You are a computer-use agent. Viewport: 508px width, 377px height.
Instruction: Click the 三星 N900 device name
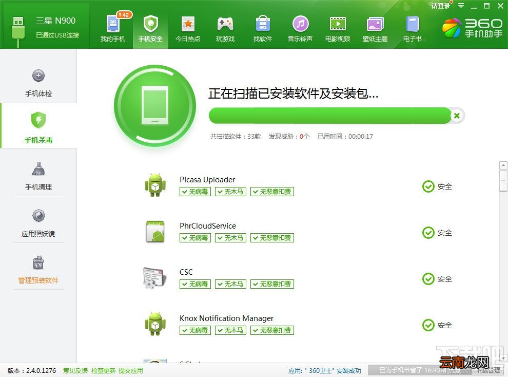tap(56, 21)
